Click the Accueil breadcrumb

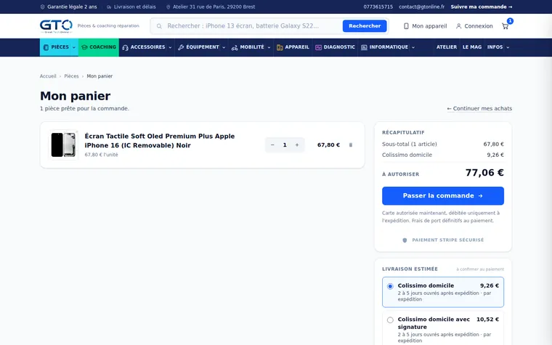(48, 76)
